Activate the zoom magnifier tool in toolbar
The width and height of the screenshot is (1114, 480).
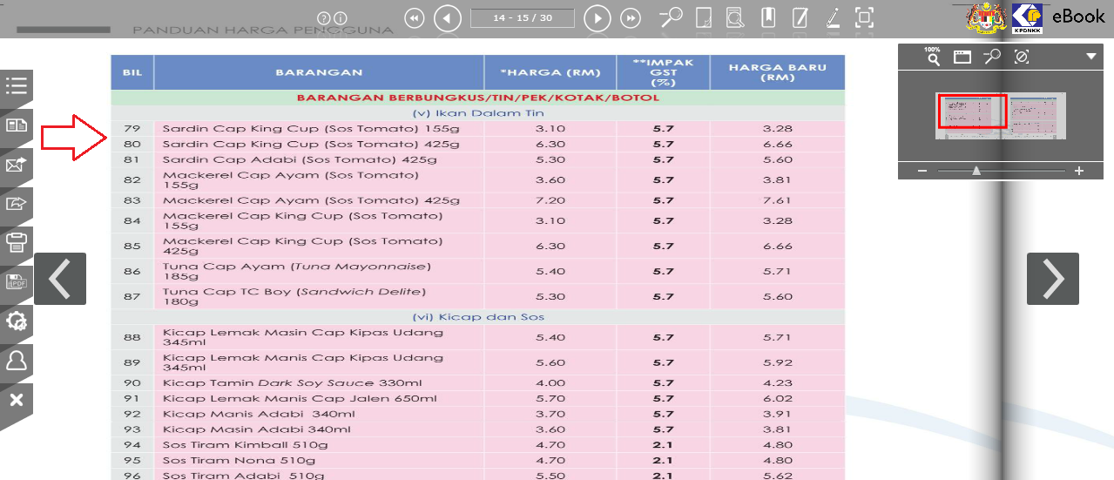pyautogui.click(x=671, y=17)
